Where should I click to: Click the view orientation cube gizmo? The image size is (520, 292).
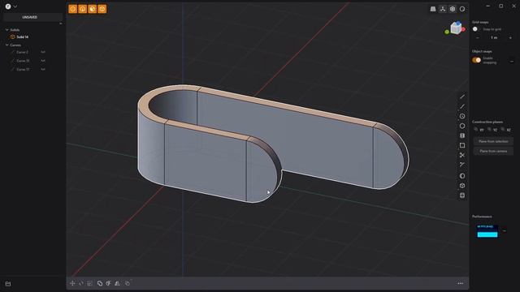(x=456, y=28)
